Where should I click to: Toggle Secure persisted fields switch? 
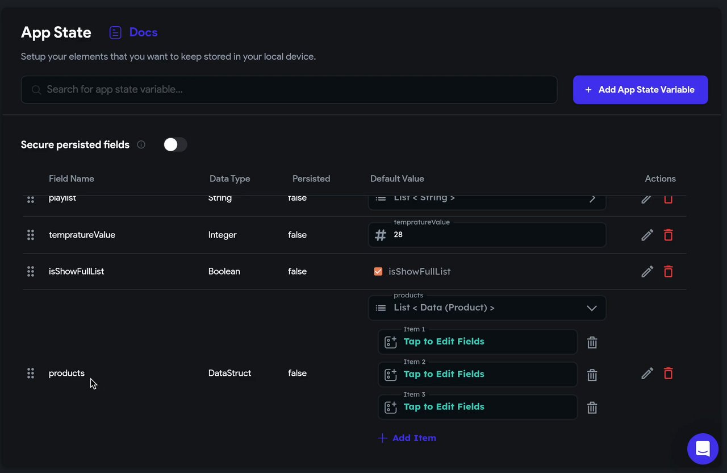click(x=175, y=144)
